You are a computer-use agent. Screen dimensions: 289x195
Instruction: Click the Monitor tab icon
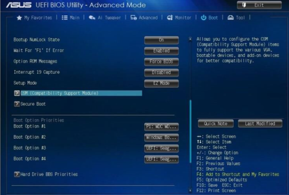click(x=169, y=18)
